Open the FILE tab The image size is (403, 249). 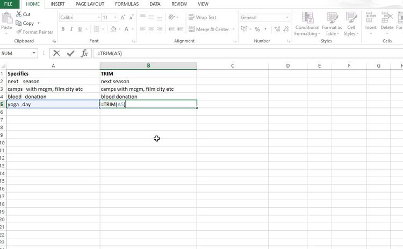pos(9,4)
